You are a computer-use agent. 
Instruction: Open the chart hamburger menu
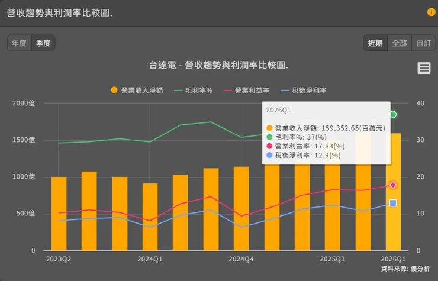point(424,68)
